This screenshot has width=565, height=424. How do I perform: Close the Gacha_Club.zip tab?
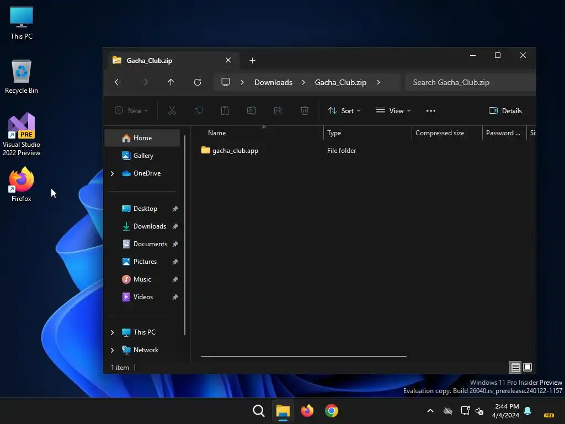pos(228,60)
